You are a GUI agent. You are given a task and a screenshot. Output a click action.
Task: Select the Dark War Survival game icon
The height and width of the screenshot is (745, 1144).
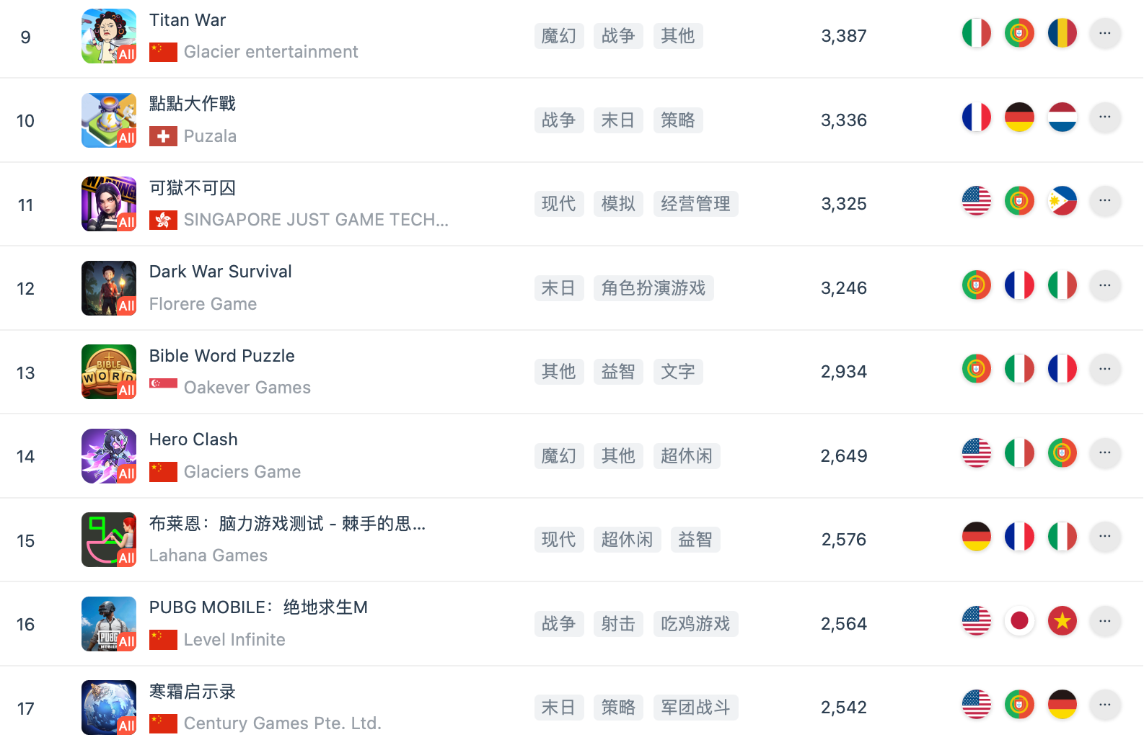click(108, 287)
